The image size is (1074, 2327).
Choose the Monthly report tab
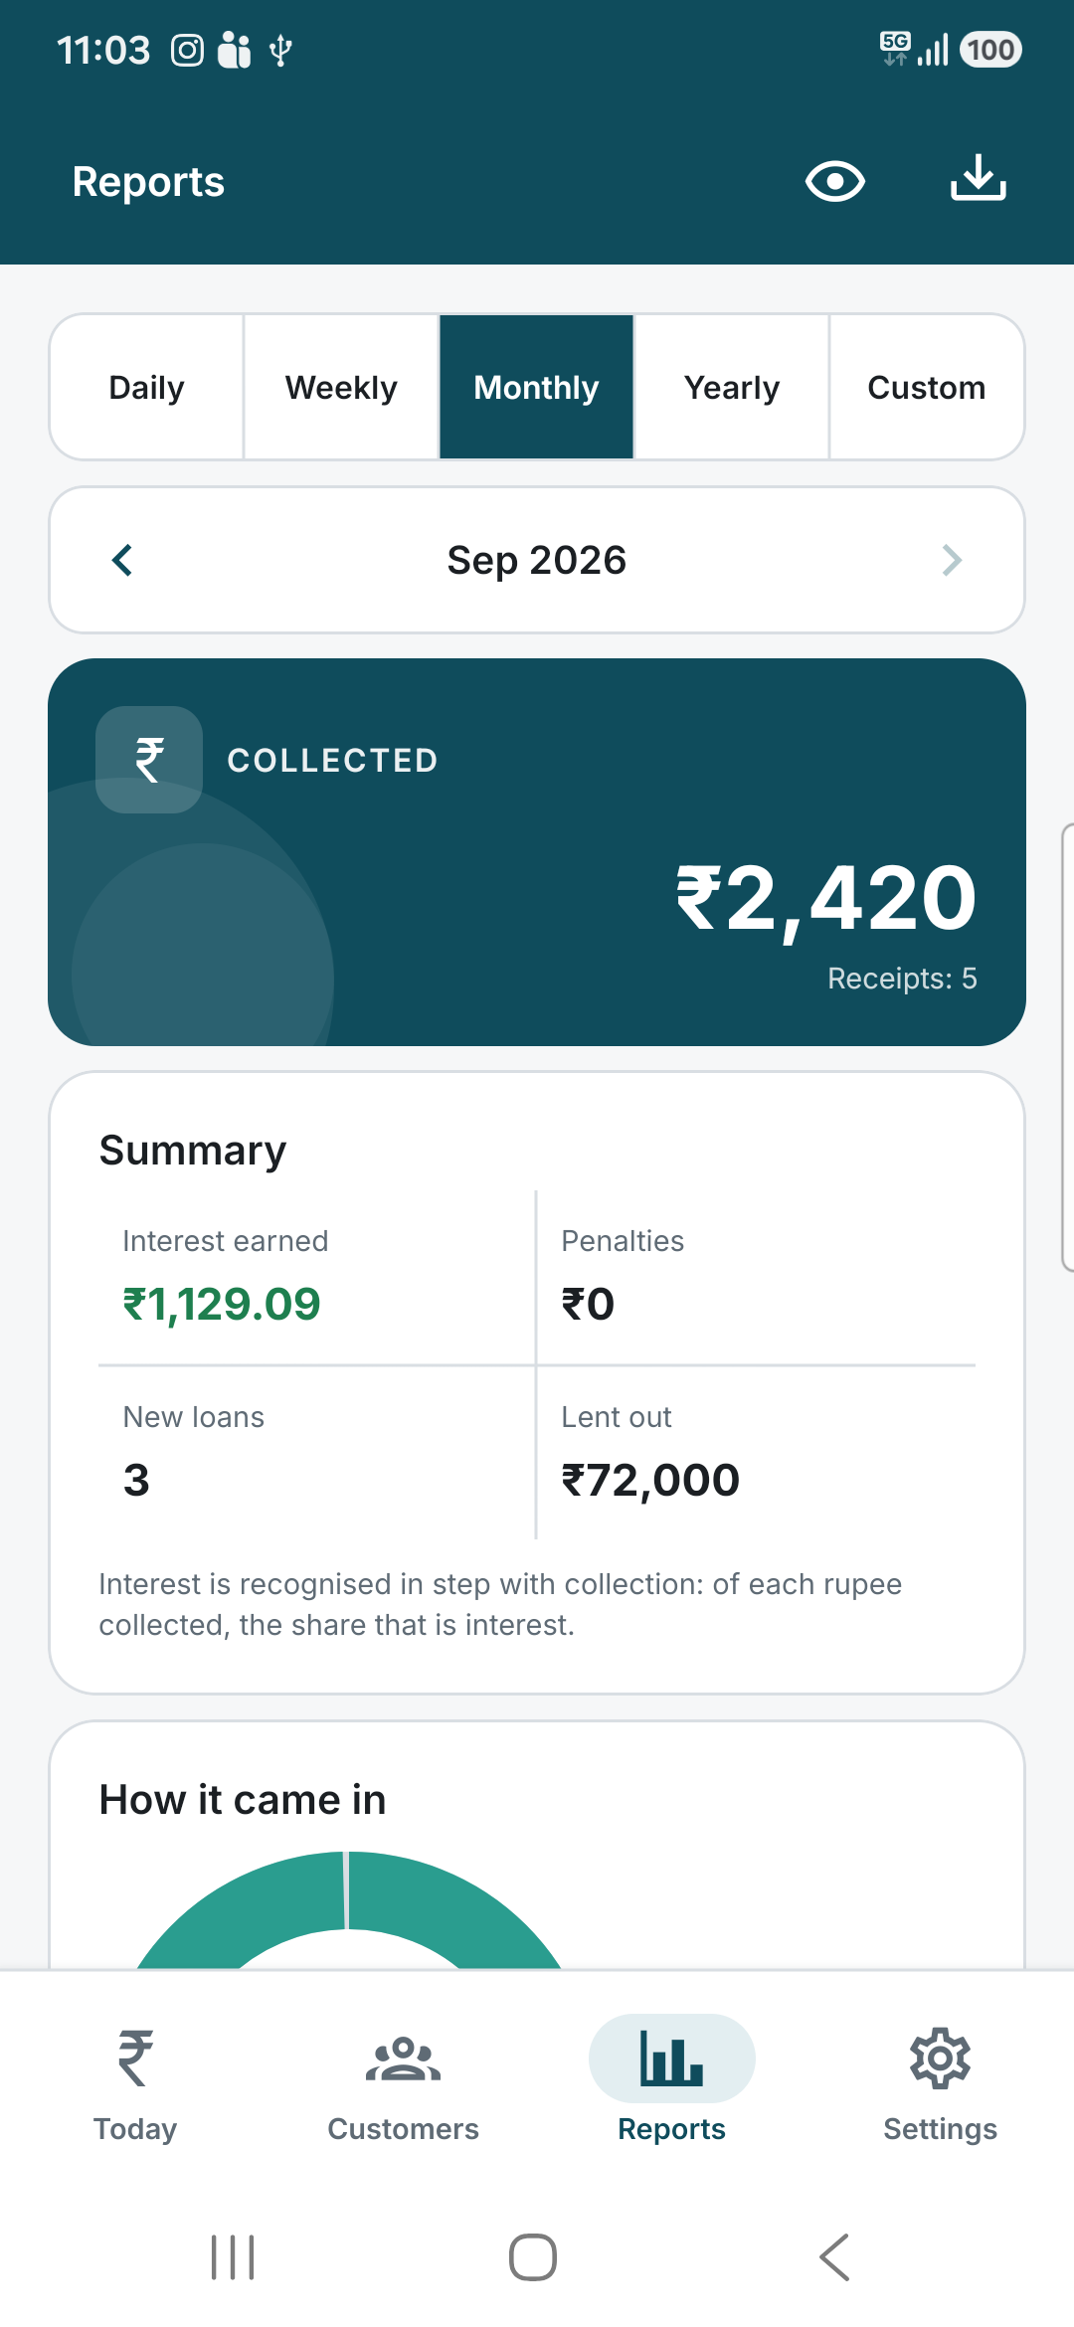click(536, 387)
